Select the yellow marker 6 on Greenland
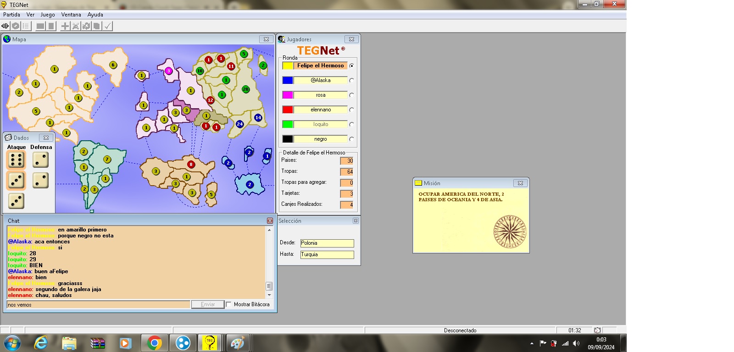This screenshot has width=734, height=352. pos(113,65)
